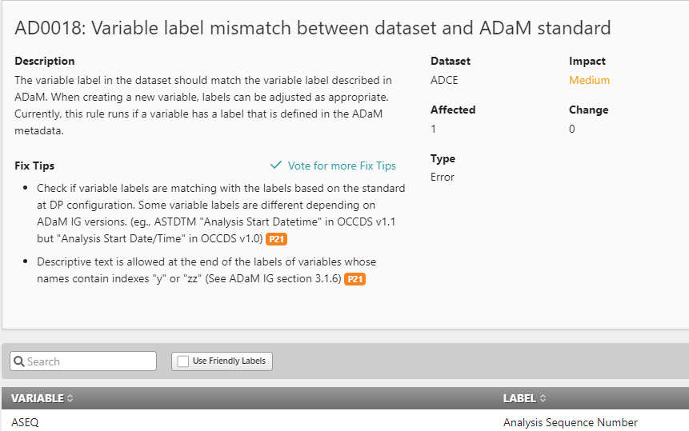This screenshot has width=689, height=431.
Task: Click the sort arrows next to LABEL header
Action: 543,398
